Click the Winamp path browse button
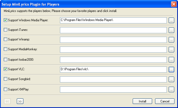Screen dimensions: 178x108 [x=171, y=40]
